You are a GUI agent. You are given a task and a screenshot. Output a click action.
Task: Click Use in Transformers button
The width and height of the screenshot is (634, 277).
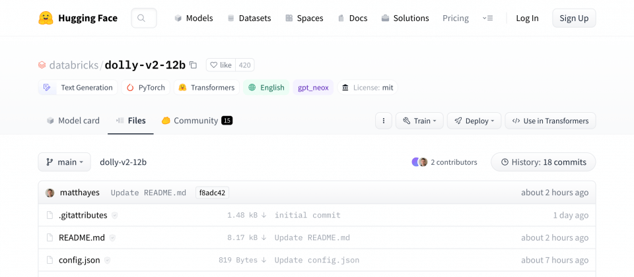[550, 121]
